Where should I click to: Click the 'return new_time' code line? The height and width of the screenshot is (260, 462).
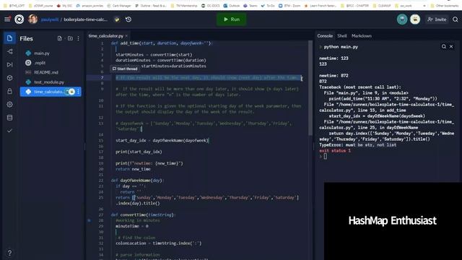133,169
